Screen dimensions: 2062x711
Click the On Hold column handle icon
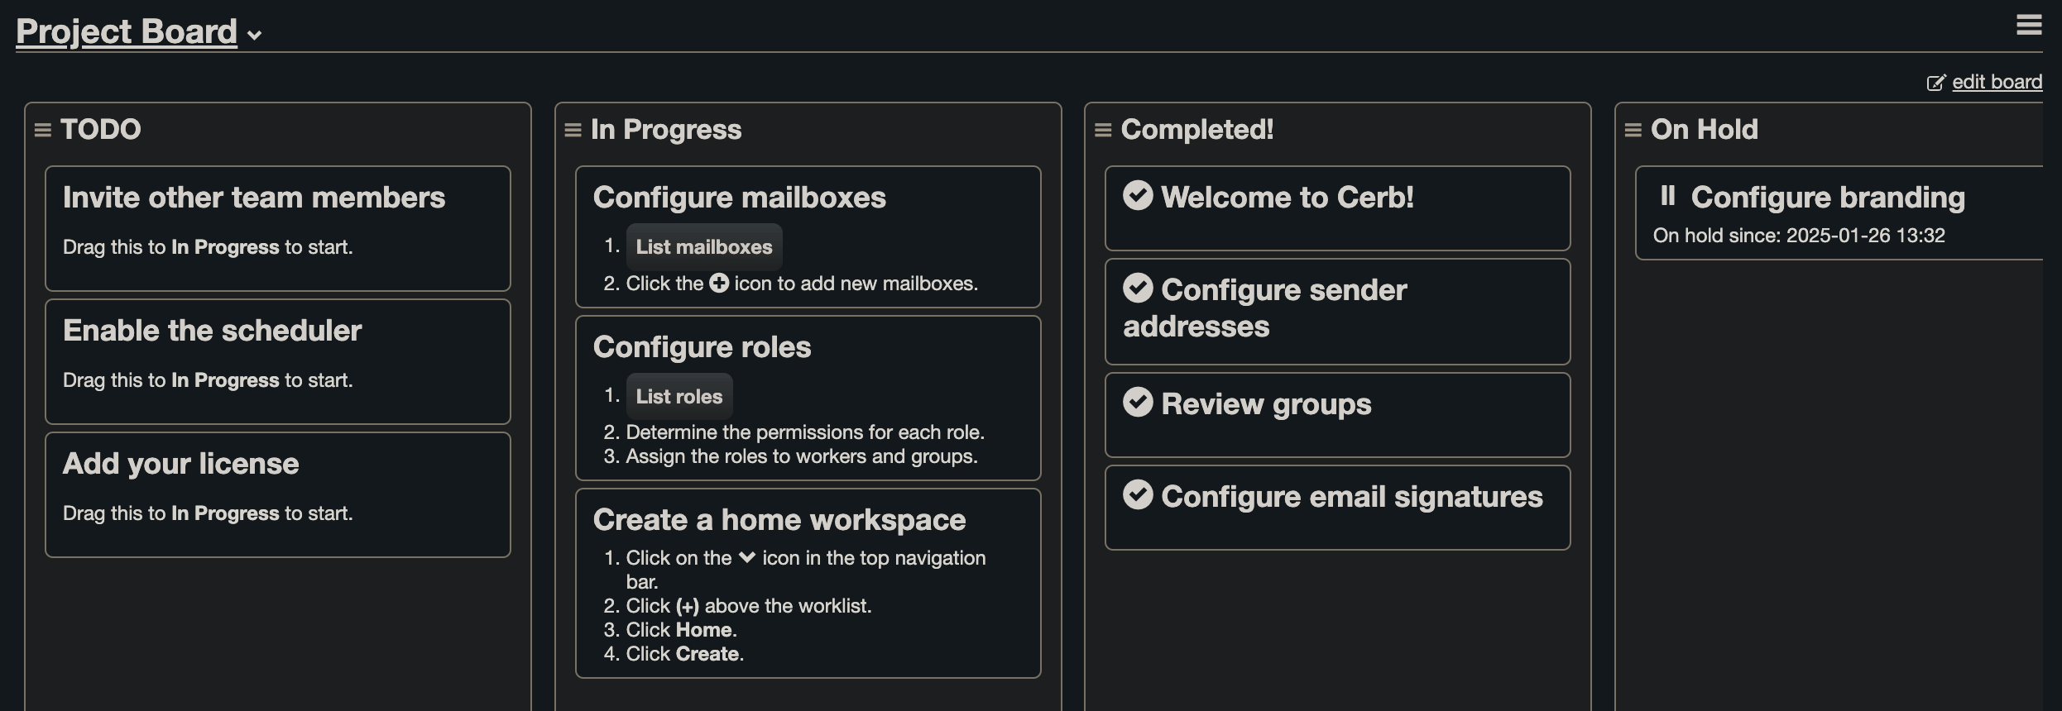coord(1633,130)
